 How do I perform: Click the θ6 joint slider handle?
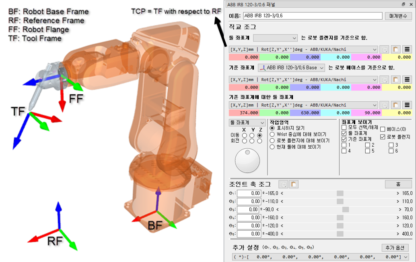point(340,234)
